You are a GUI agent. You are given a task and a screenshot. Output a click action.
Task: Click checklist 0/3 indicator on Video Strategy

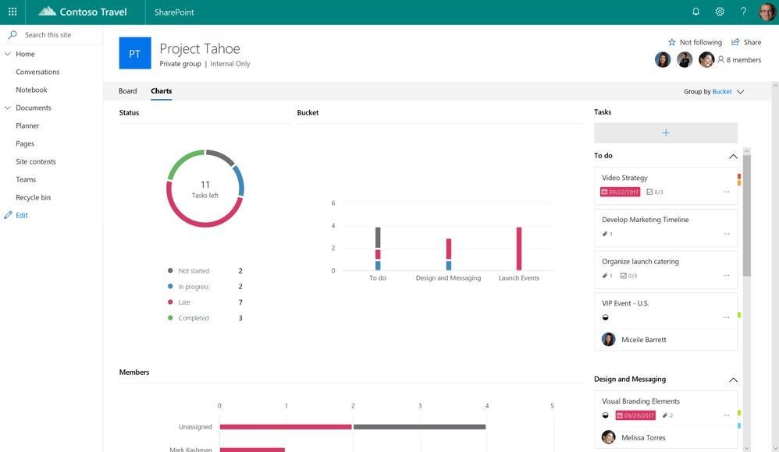pyautogui.click(x=654, y=192)
